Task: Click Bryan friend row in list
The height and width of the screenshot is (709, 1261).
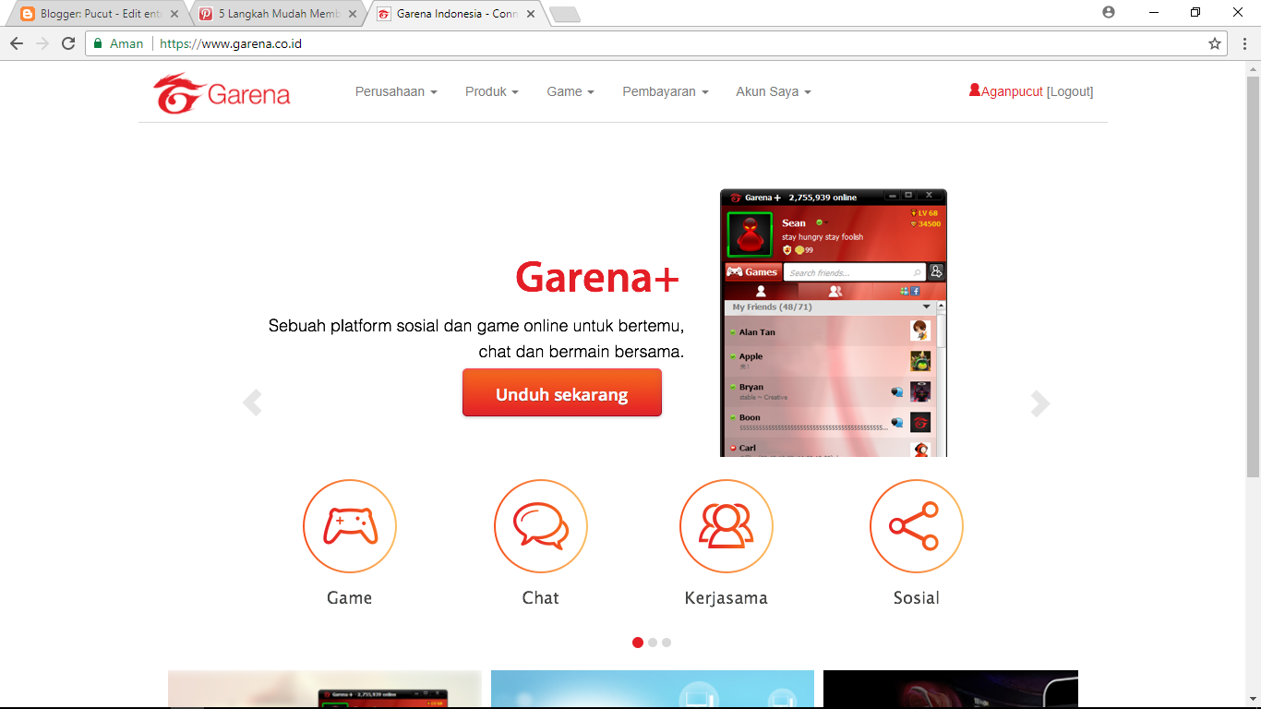Action: (x=831, y=391)
